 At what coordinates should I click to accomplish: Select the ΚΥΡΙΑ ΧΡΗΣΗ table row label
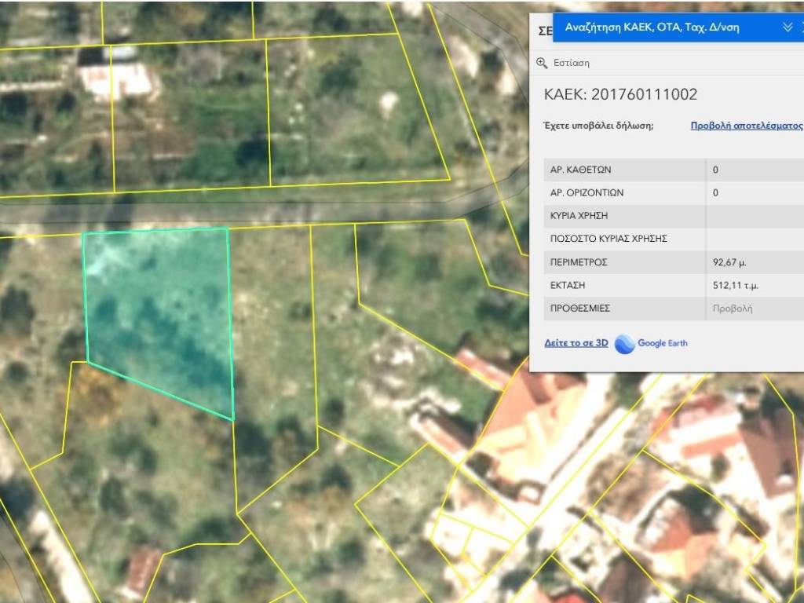point(579,216)
